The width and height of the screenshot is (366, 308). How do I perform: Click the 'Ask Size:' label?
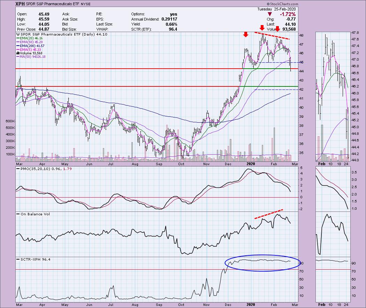70,19
